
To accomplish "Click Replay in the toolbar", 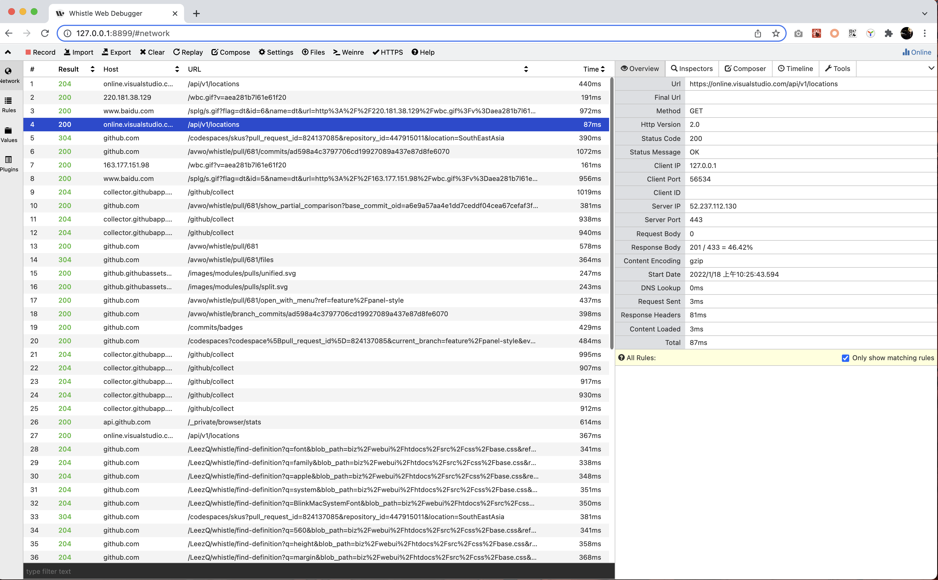I will [x=188, y=52].
